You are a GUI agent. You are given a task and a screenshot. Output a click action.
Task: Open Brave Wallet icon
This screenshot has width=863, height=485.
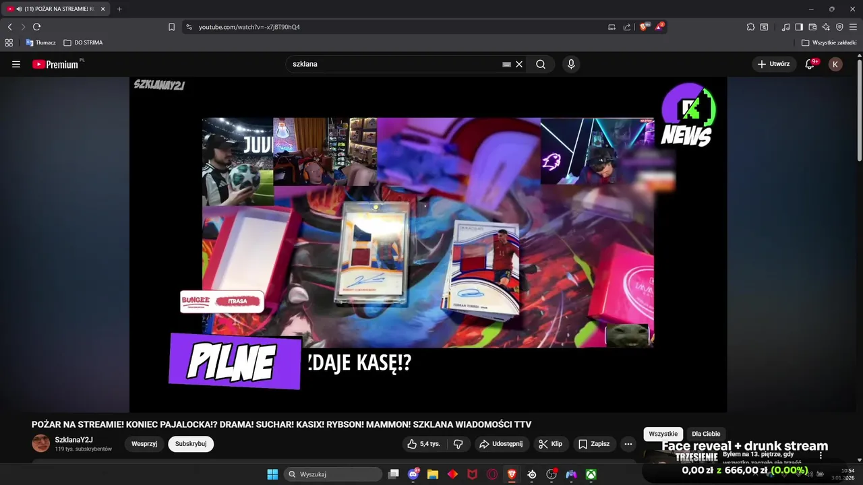pyautogui.click(x=812, y=27)
